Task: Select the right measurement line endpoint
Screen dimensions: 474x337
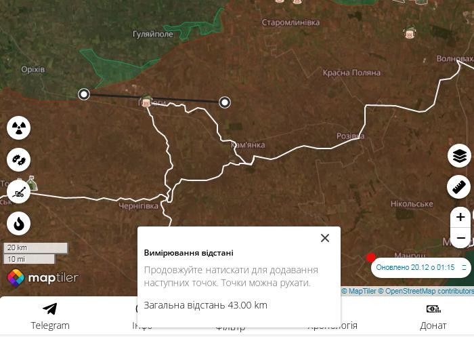Action: click(225, 102)
